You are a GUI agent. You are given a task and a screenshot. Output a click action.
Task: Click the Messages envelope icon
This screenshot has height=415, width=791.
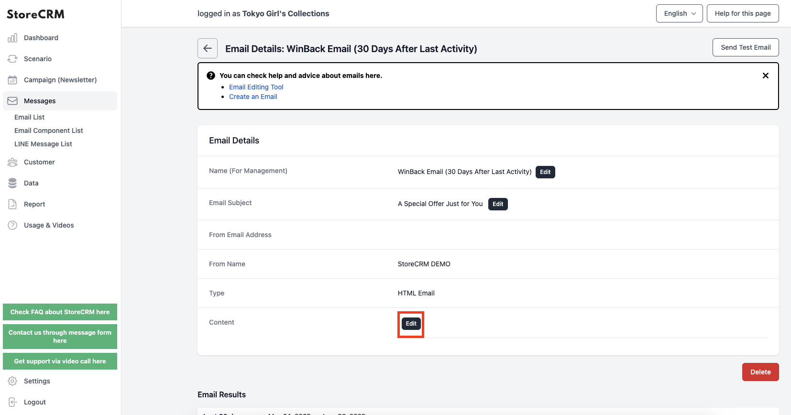tap(12, 101)
